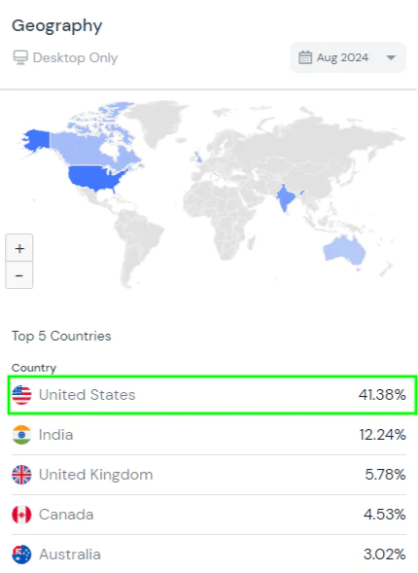This screenshot has width=418, height=573.
Task: Click the United Kingdom flag icon
Action: click(x=21, y=475)
